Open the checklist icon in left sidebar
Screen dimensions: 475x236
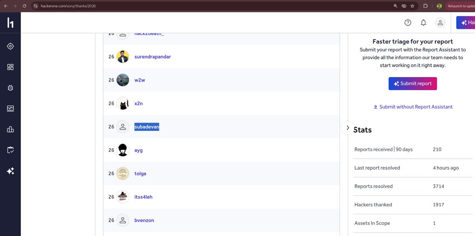pos(10,150)
